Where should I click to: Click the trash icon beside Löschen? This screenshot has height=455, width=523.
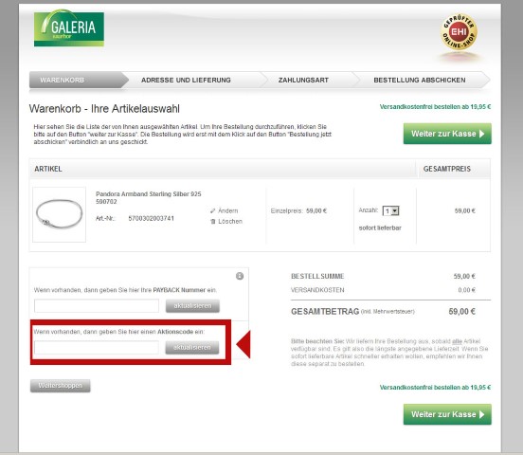point(213,221)
